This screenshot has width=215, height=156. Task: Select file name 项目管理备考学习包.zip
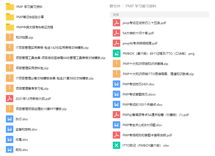(32, 88)
